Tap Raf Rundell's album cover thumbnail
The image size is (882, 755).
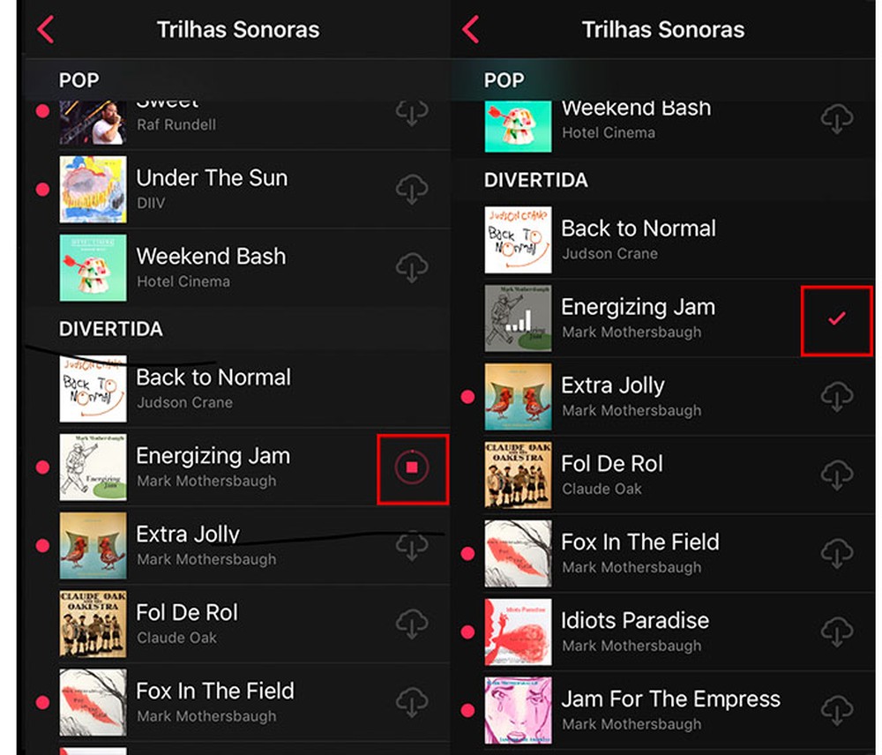(x=93, y=123)
